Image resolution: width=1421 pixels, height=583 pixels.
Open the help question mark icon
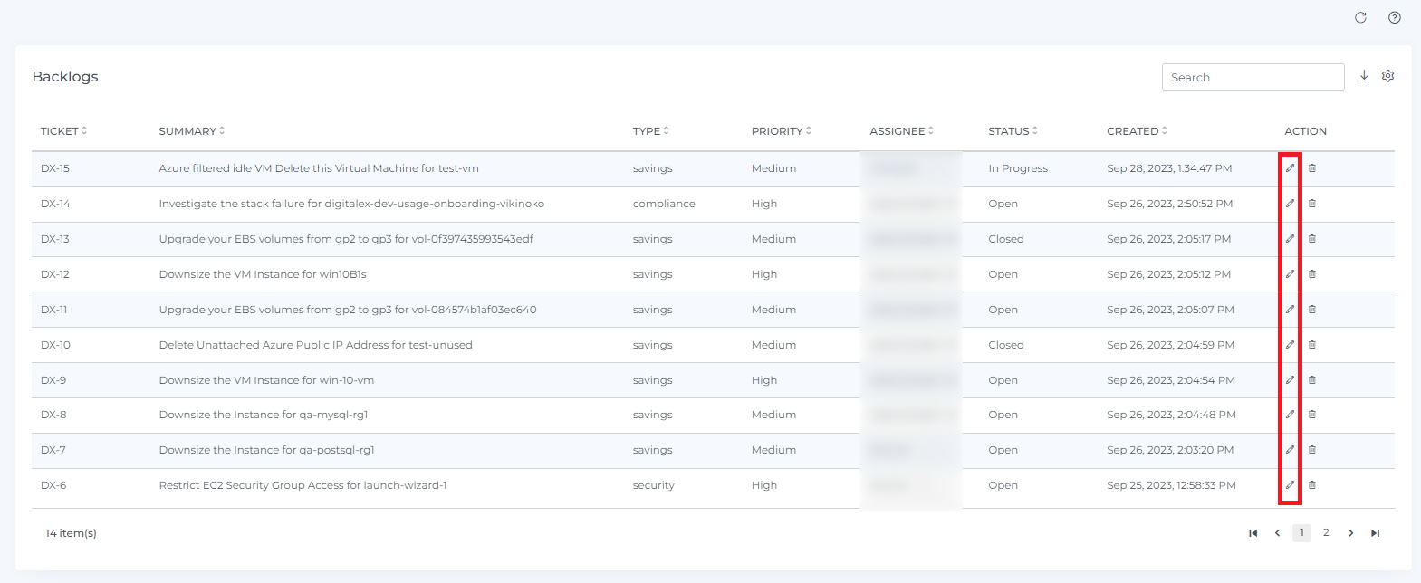1394,18
